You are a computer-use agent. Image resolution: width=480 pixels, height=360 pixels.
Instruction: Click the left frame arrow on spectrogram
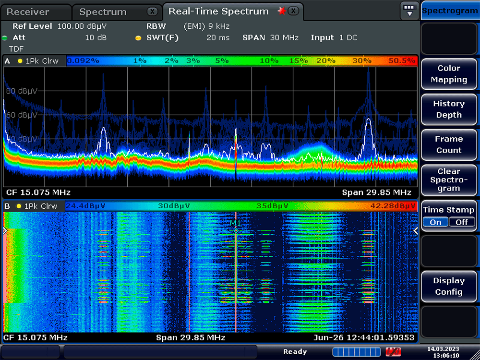coord(5,231)
